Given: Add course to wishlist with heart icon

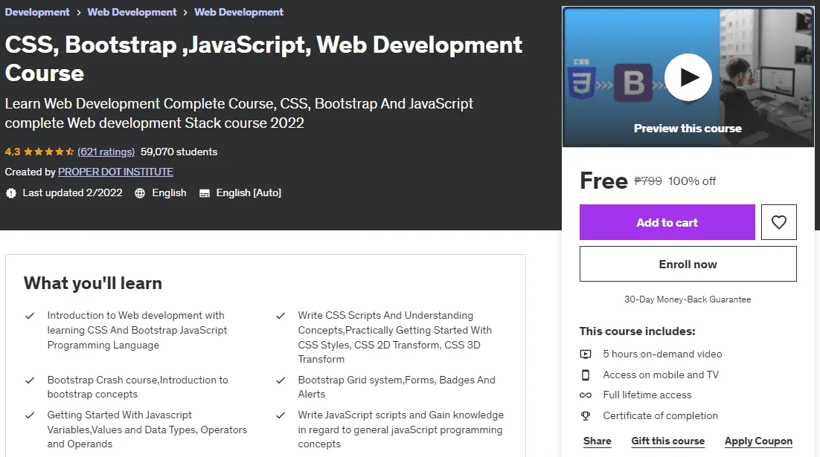Looking at the screenshot, I should tap(778, 222).
